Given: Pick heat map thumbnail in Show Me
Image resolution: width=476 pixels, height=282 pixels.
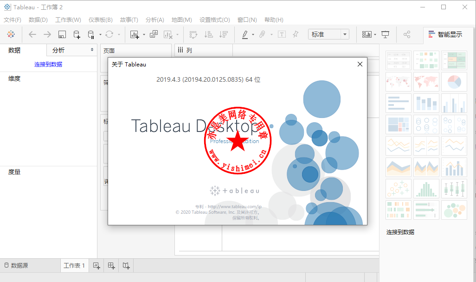Looking at the screenshot, I should 426,60.
